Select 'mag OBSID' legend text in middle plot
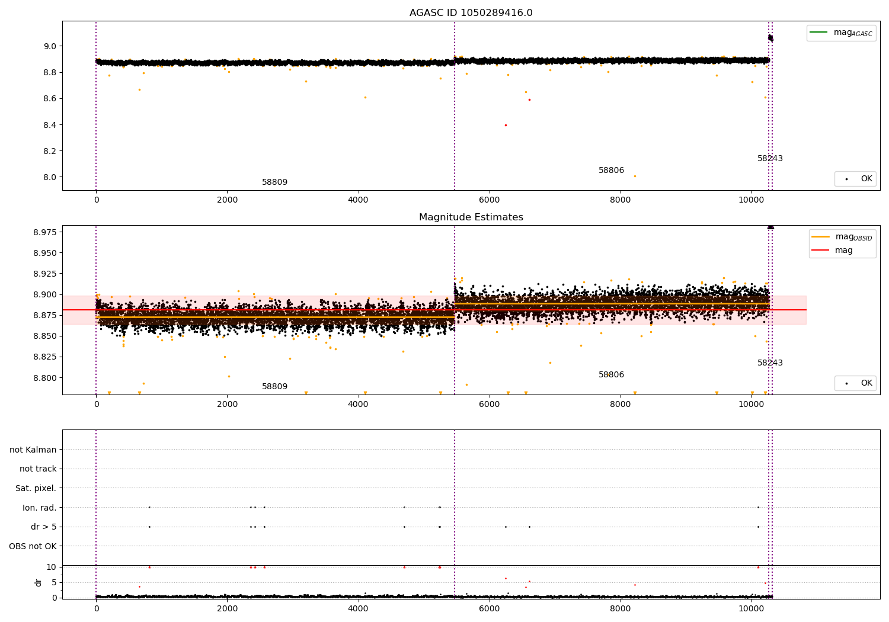The image size is (889, 622). [853, 237]
